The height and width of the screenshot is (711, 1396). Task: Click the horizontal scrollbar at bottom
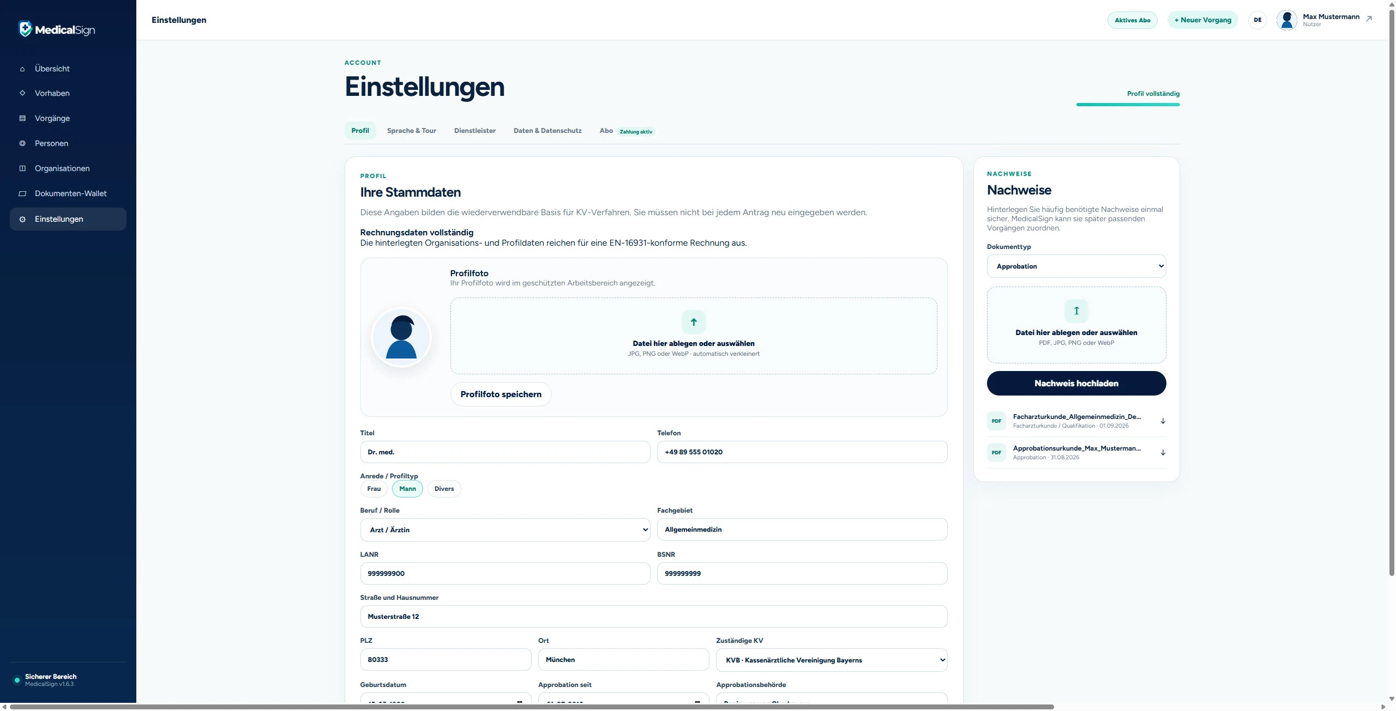(532, 707)
